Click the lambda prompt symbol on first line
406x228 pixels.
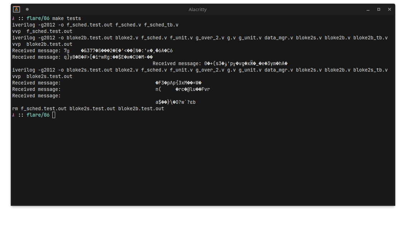pyautogui.click(x=13, y=18)
